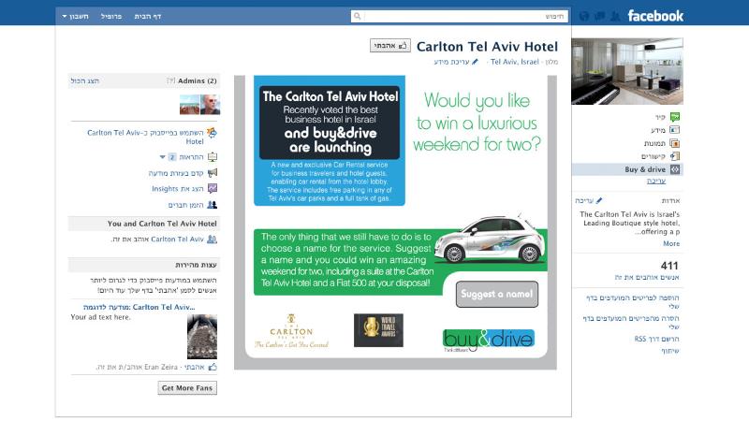The height and width of the screenshot is (421, 749).
Task: Click the Fiat 500 car image
Action: click(490, 239)
